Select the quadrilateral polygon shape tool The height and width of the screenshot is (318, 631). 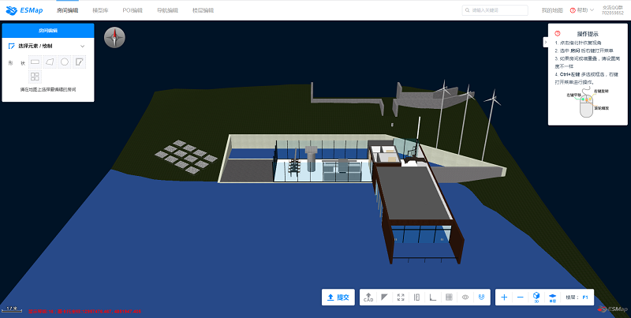tap(50, 62)
